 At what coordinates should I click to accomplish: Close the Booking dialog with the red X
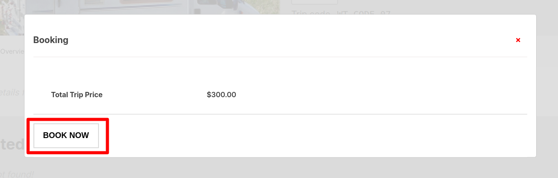point(518,40)
